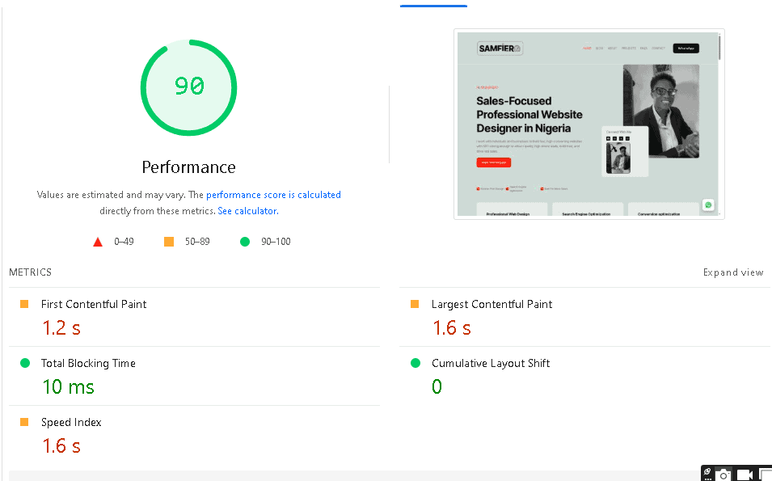Click the circular Performance gauge showing 90
This screenshot has height=481, width=772.
(x=188, y=87)
